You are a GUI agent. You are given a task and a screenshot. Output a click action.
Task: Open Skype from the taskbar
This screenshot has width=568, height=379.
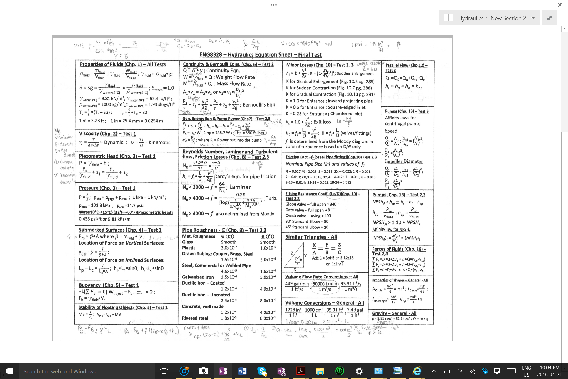click(x=262, y=371)
